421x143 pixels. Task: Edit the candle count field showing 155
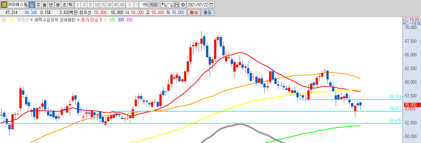pyautogui.click(x=144, y=5)
